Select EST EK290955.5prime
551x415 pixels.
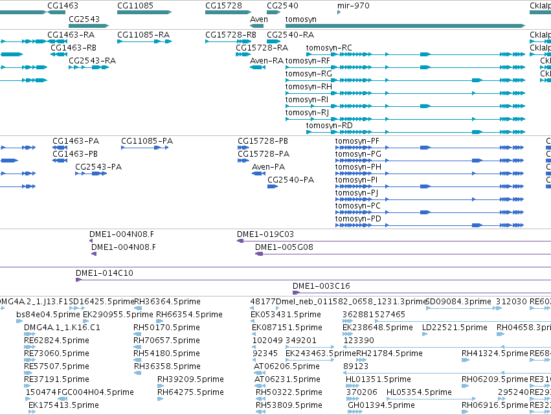tap(85, 321)
